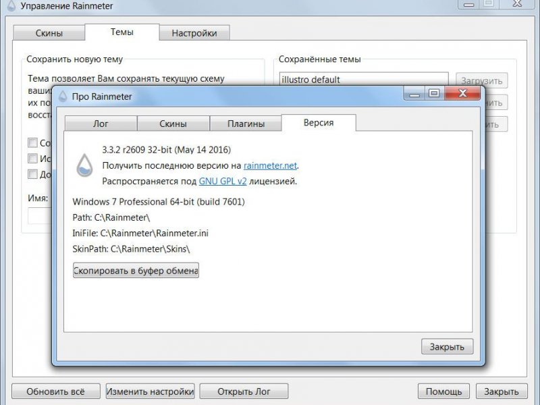
Task: Click the raindrop icon in the Про Rainmeter title bar
Action: click(x=63, y=97)
